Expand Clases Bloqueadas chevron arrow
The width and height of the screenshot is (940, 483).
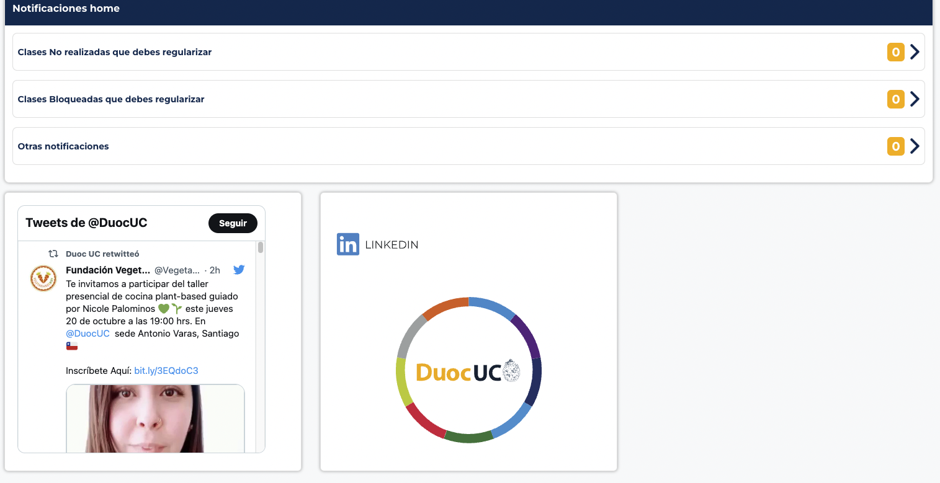pos(914,99)
